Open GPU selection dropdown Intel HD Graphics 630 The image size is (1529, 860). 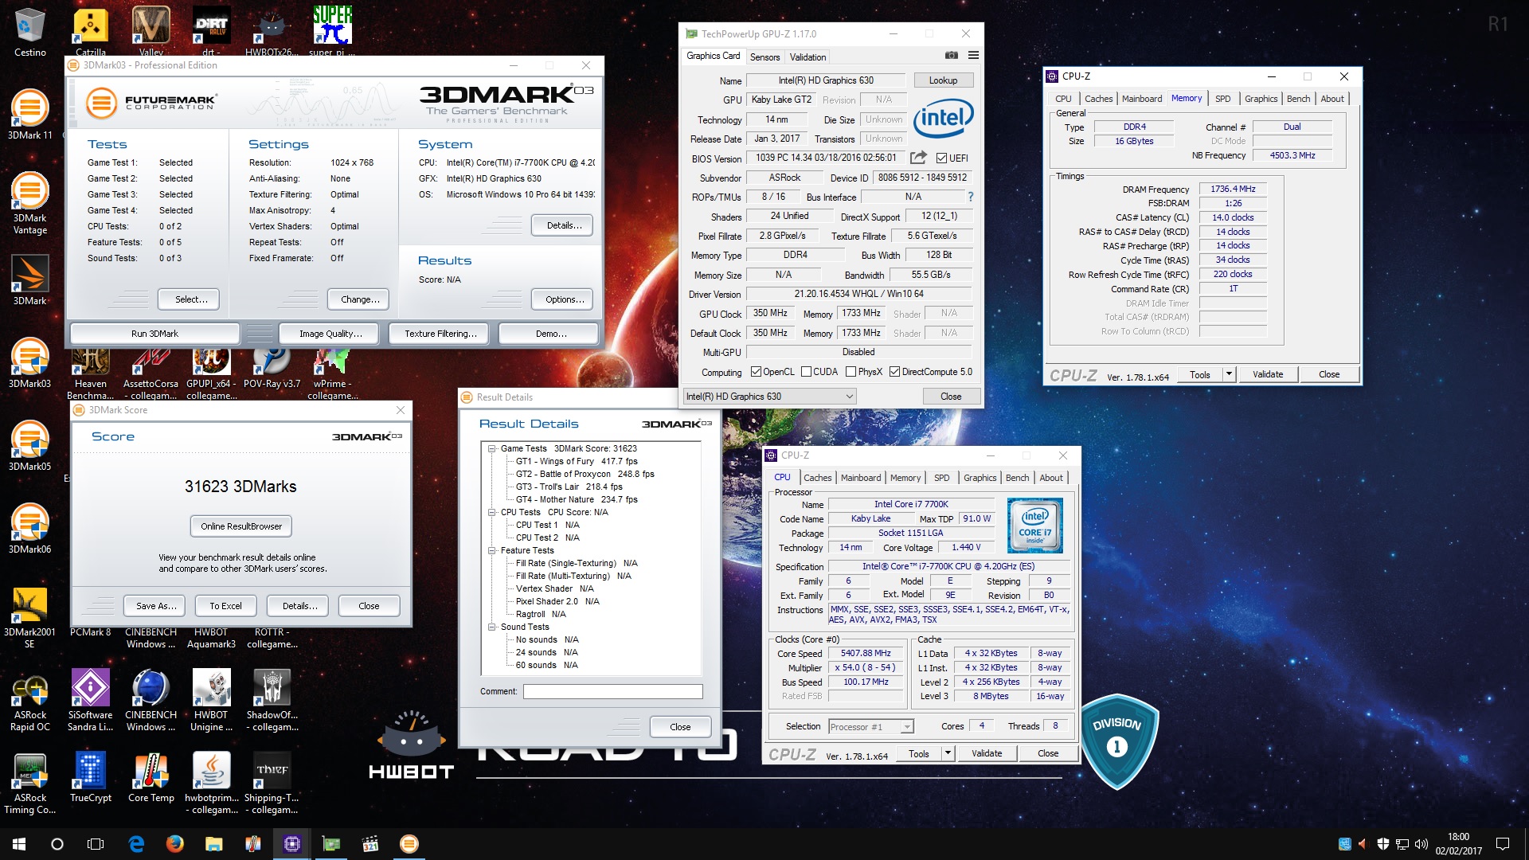click(x=769, y=397)
